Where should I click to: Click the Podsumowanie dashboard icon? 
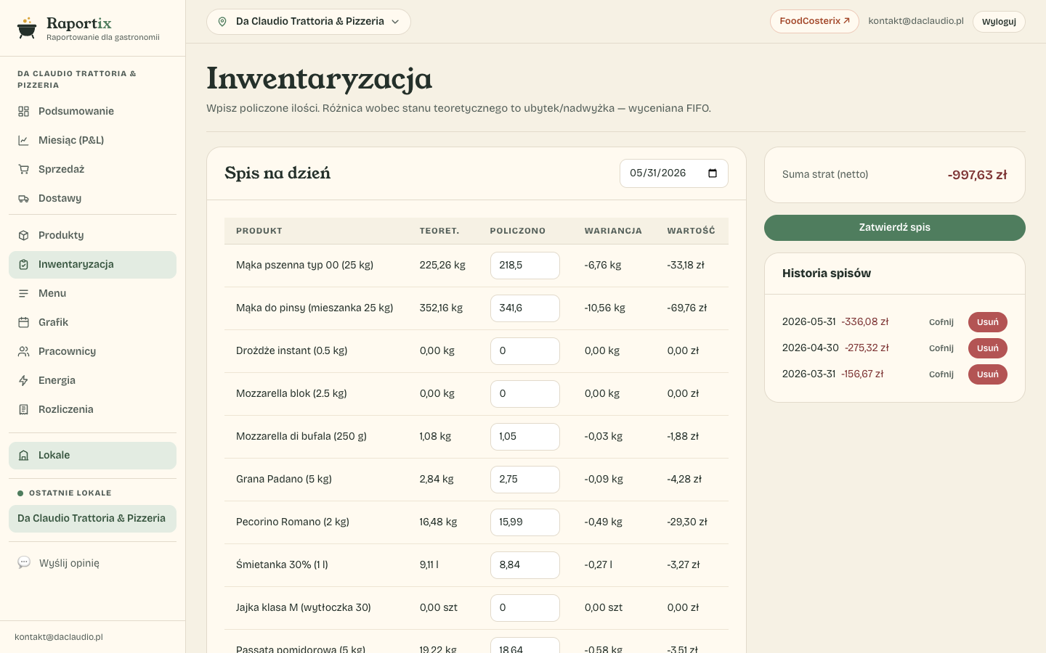[23, 111]
